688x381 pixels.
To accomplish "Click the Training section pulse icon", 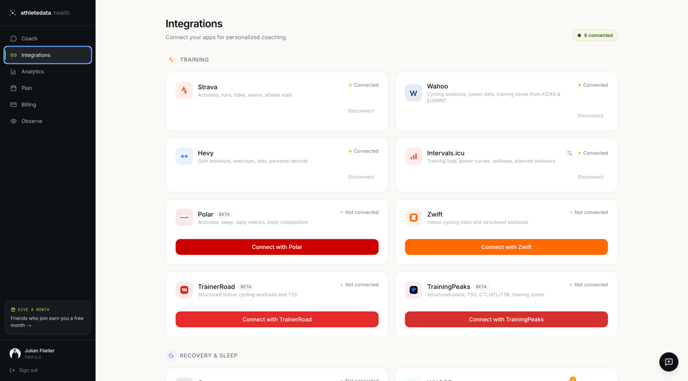I will point(171,60).
